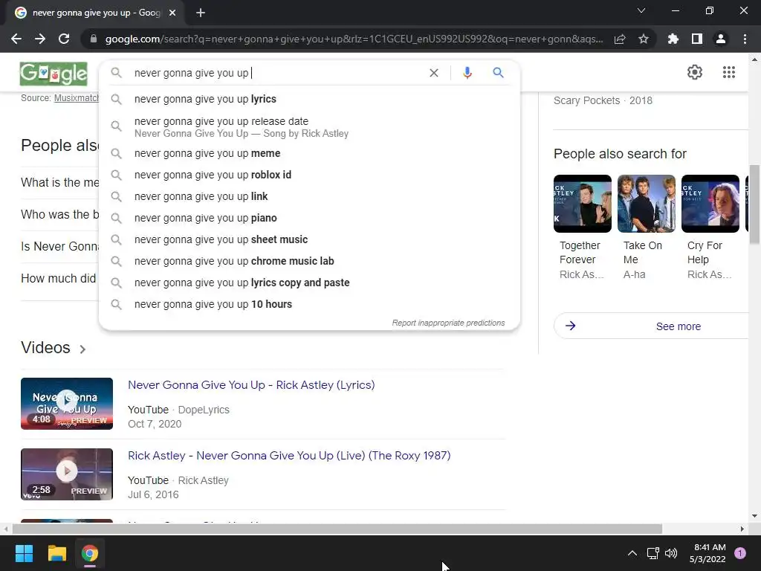Click 'Report inappropriate predictions' link
This screenshot has height=571, width=761.
coord(448,323)
